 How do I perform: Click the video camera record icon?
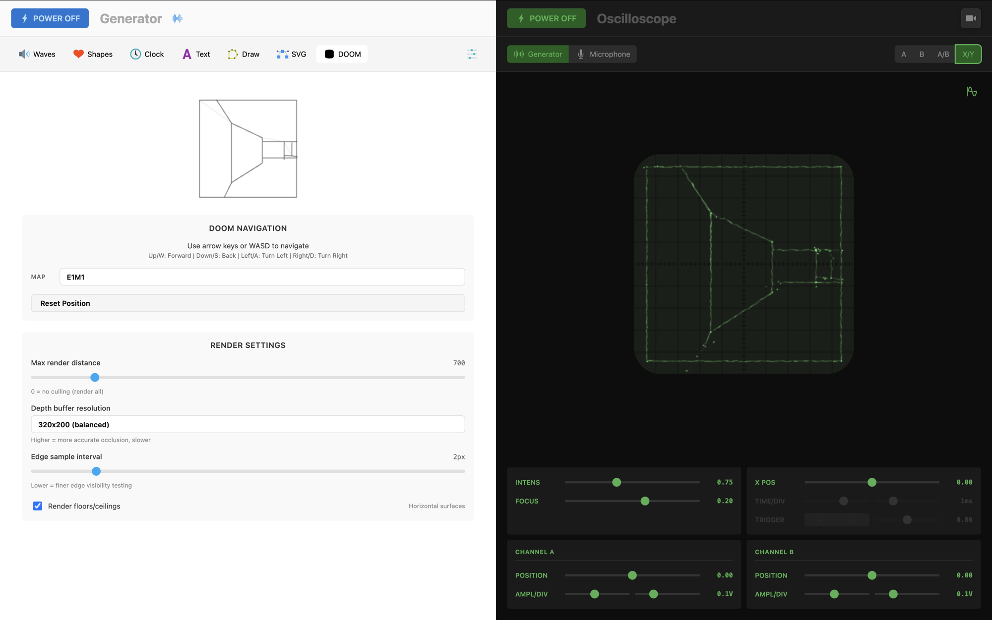(x=971, y=18)
